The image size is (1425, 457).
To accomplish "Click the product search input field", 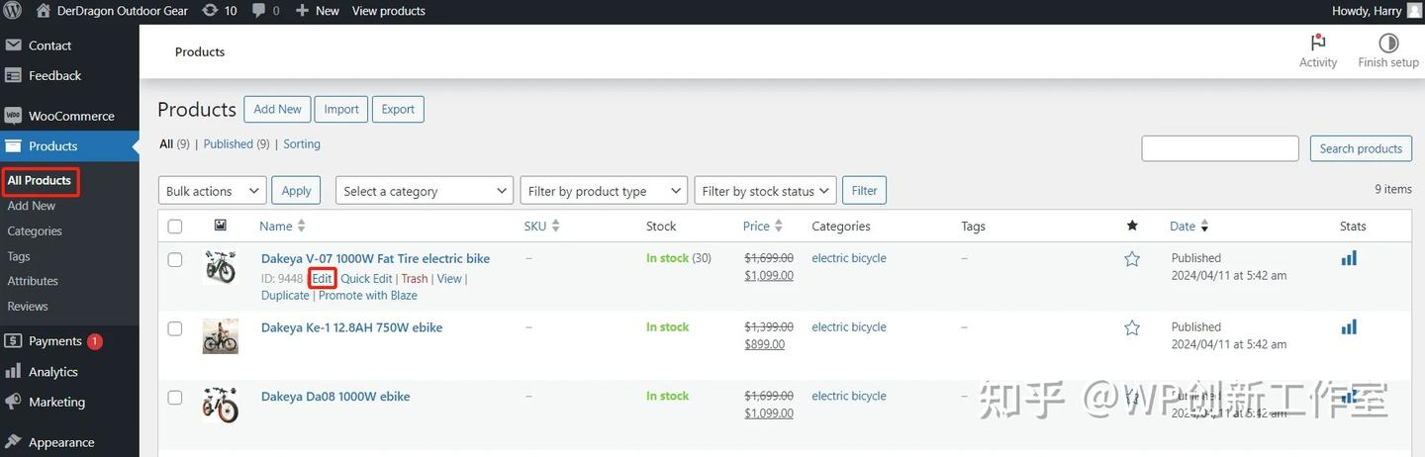I will pos(1219,148).
